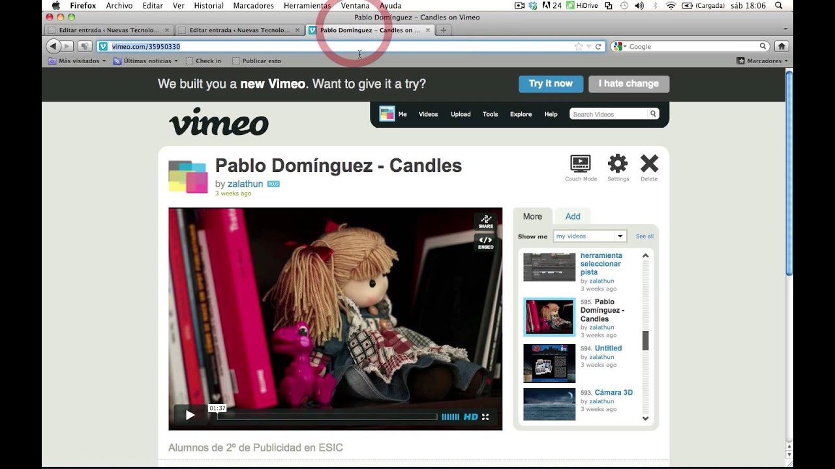Click the reload page icon
The height and width of the screenshot is (469, 835).
(x=598, y=46)
